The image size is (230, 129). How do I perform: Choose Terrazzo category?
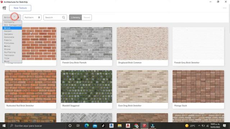[x=12, y=55]
